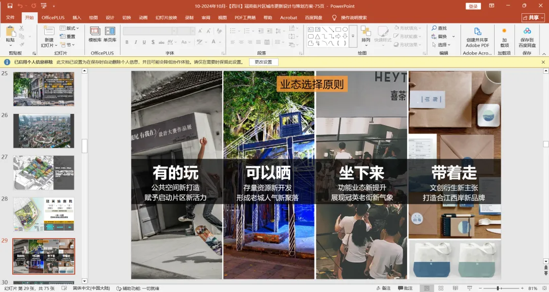Screen dimensions: 549x292
Task: Click the 查找 Find button
Action: (x=439, y=28)
